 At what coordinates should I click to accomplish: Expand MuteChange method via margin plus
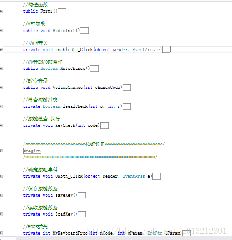pyautogui.click(x=1, y=69)
